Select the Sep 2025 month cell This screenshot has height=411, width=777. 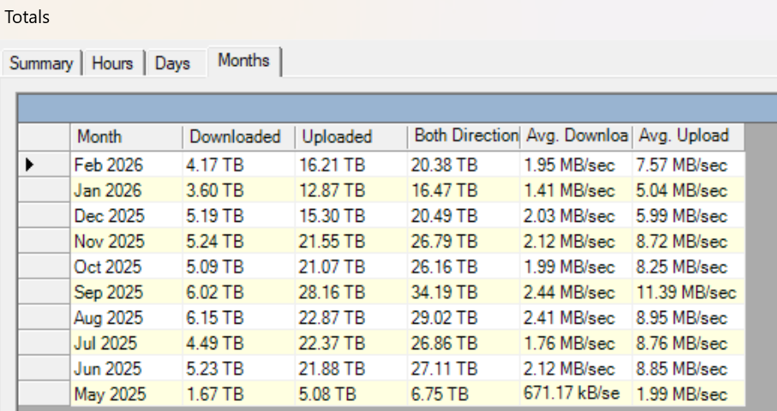coord(126,292)
